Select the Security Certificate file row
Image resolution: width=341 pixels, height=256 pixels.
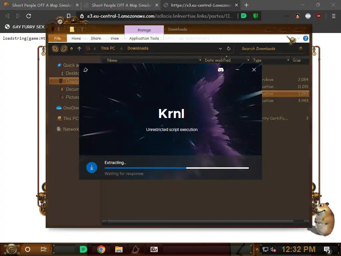pyautogui.click(x=285, y=118)
